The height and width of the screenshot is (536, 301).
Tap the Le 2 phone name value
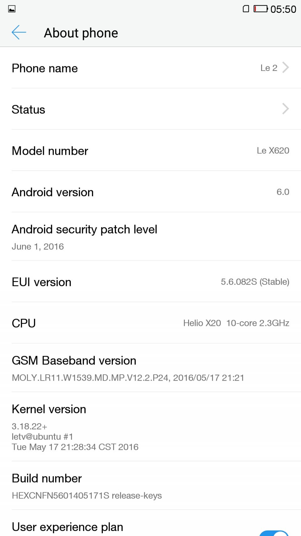(269, 68)
